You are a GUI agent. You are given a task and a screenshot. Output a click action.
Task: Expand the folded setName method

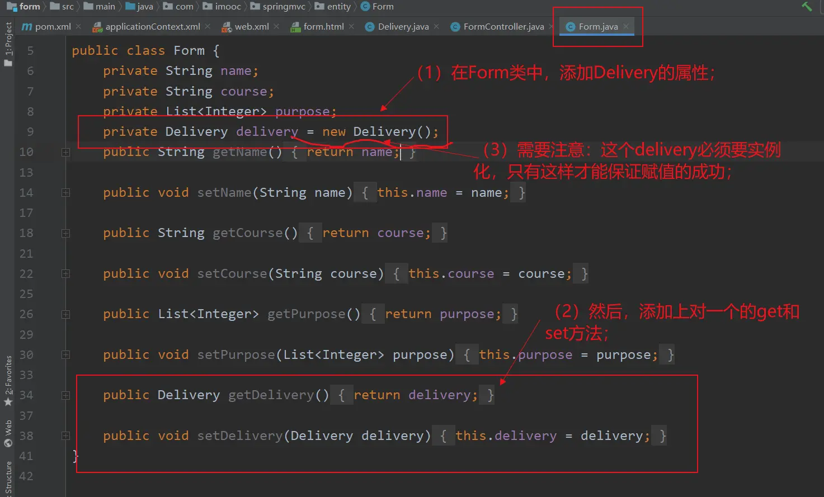65,193
